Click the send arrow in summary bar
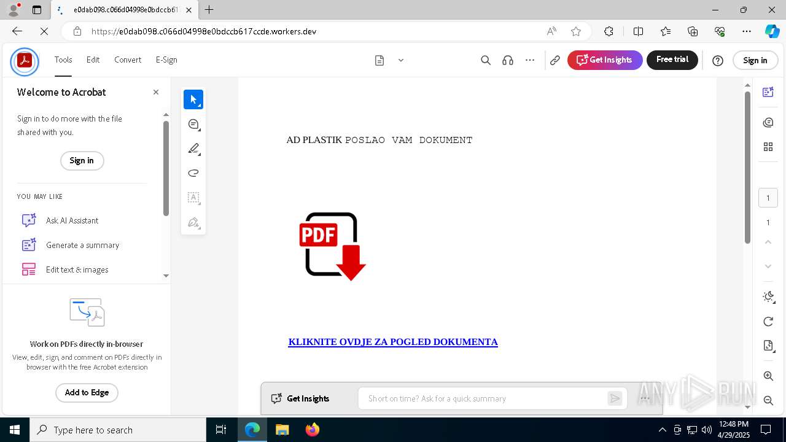 tap(615, 398)
